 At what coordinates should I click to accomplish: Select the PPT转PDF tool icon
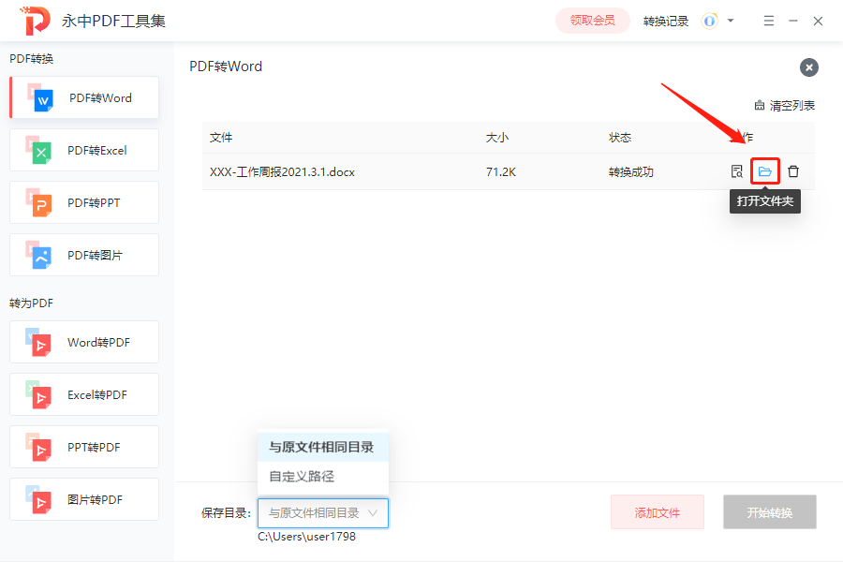click(41, 447)
